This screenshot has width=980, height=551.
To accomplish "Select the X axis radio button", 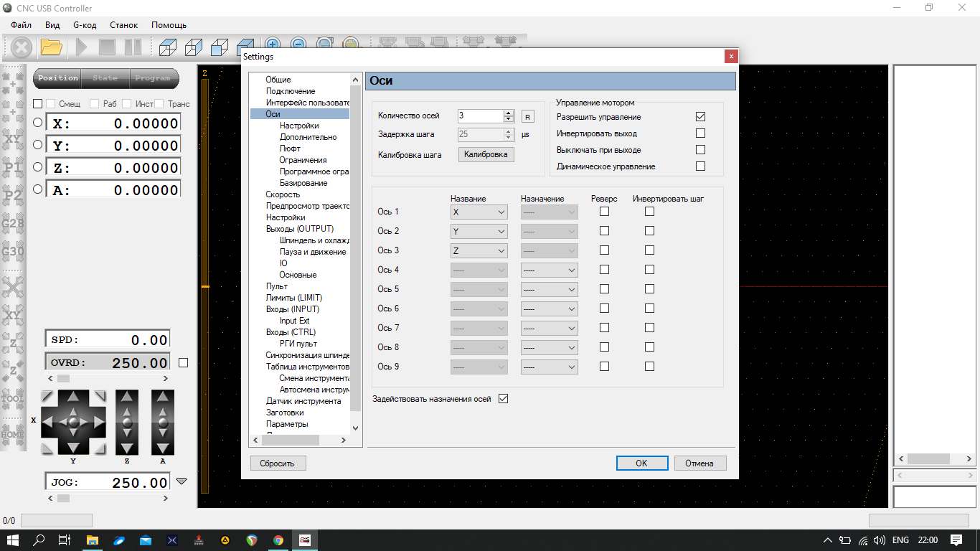I will click(x=38, y=122).
